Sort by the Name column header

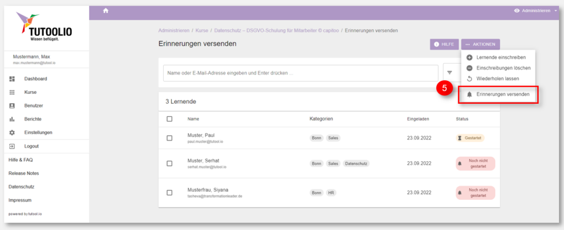[x=193, y=119]
